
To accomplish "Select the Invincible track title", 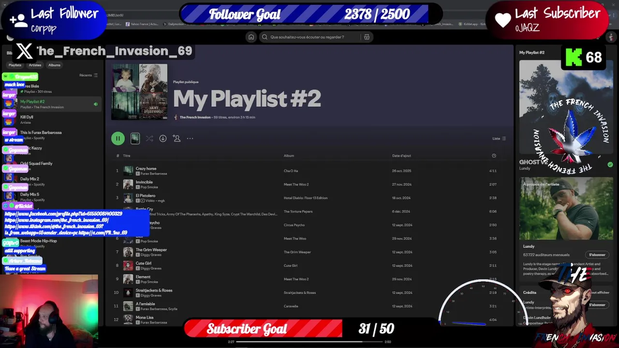I will [144, 182].
